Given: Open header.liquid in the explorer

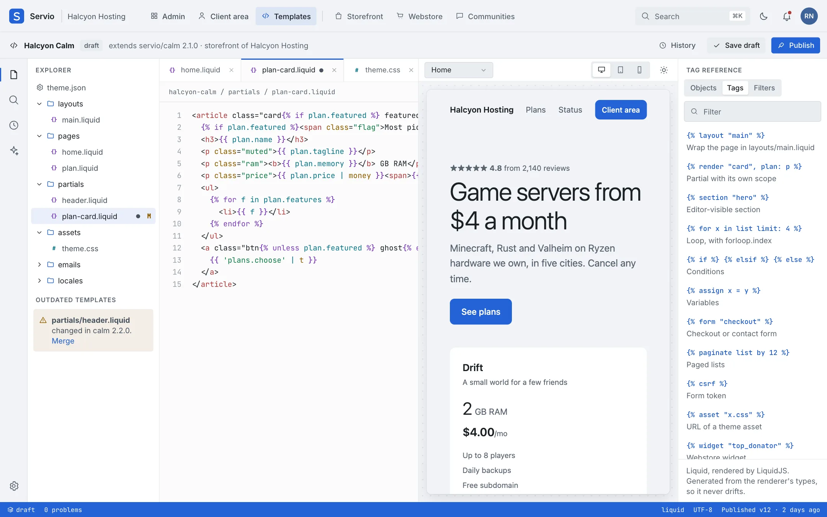Looking at the screenshot, I should 93,200.
